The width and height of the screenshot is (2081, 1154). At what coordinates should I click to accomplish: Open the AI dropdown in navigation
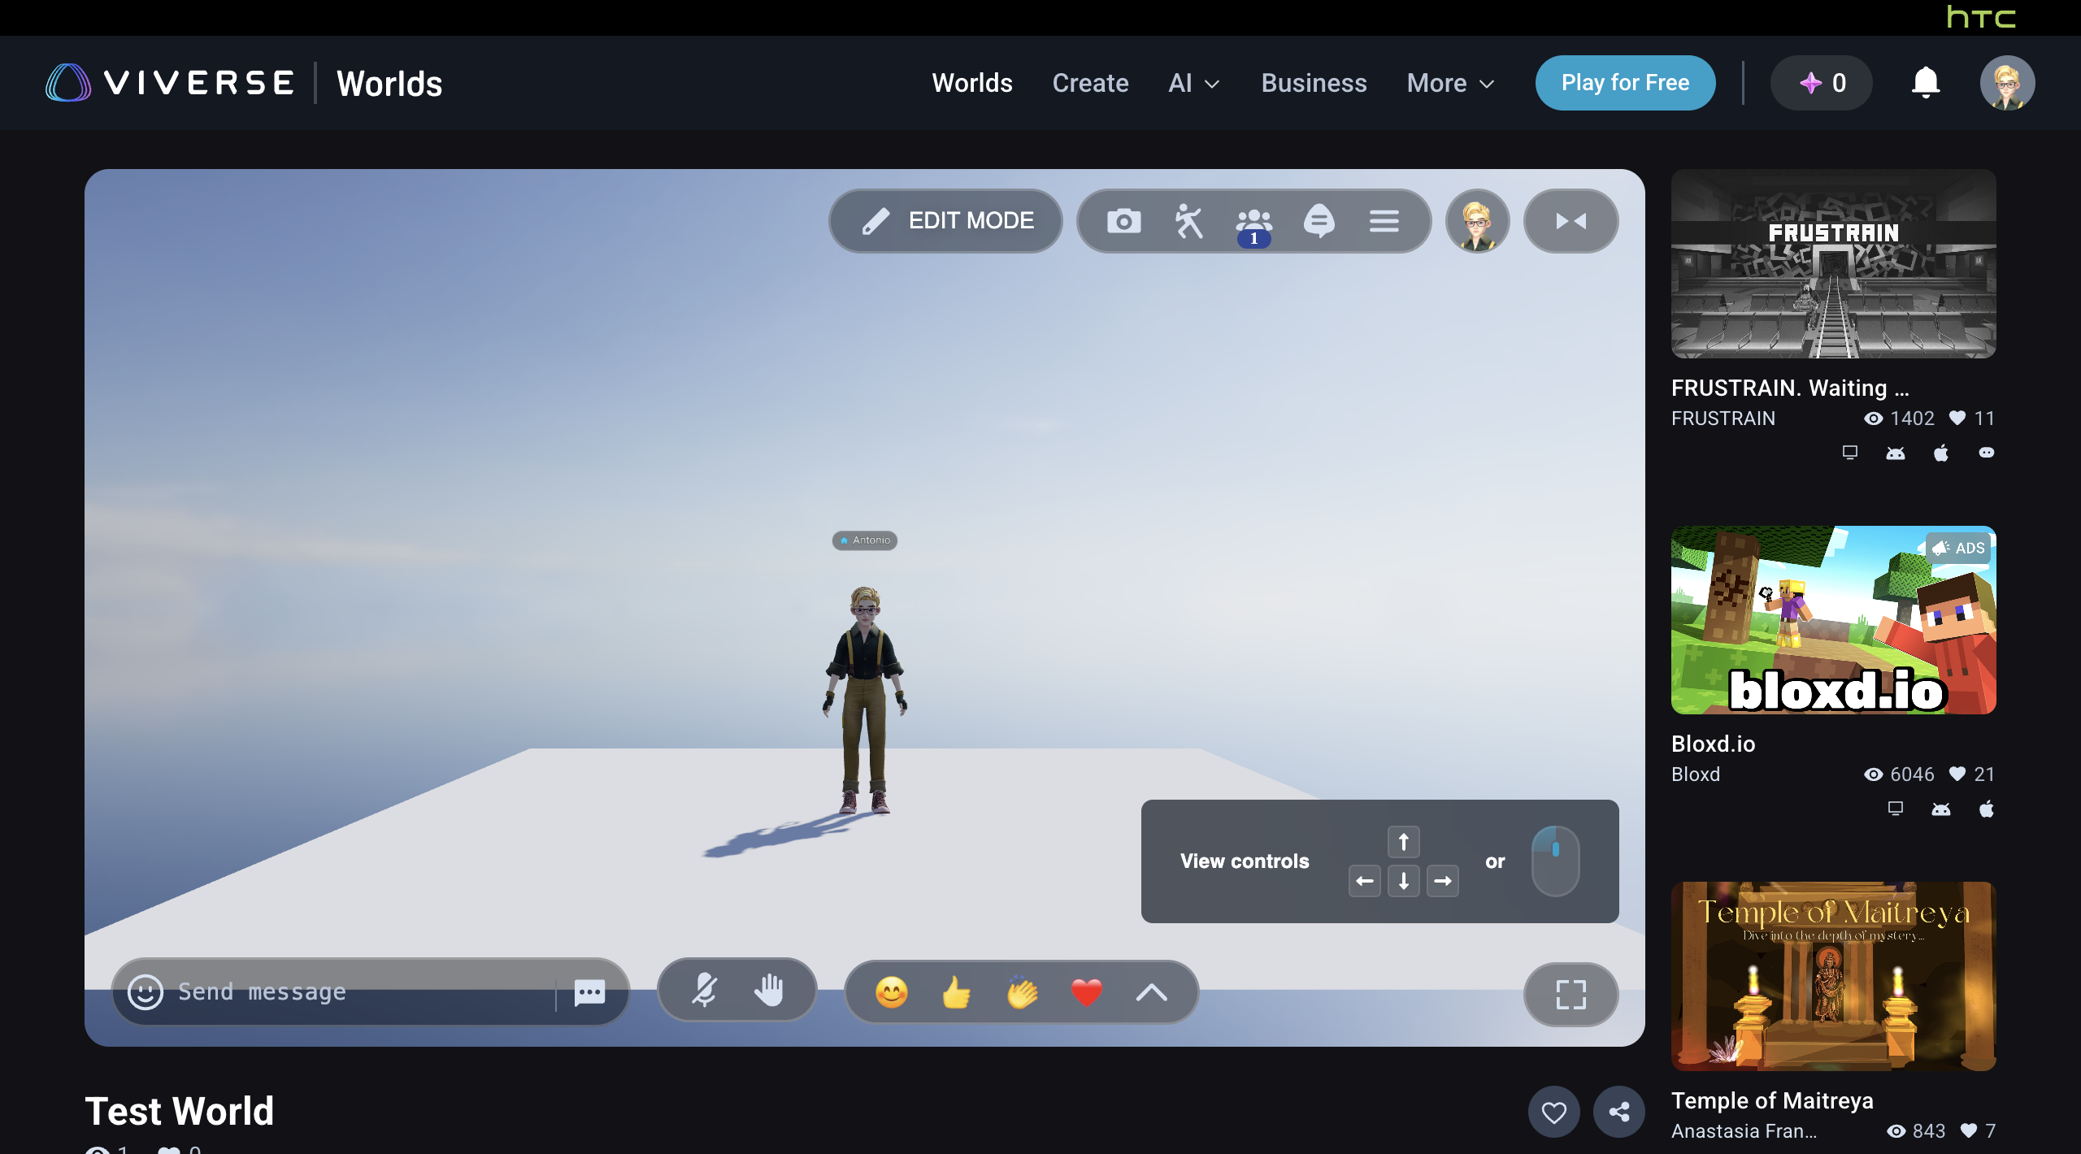click(x=1193, y=83)
